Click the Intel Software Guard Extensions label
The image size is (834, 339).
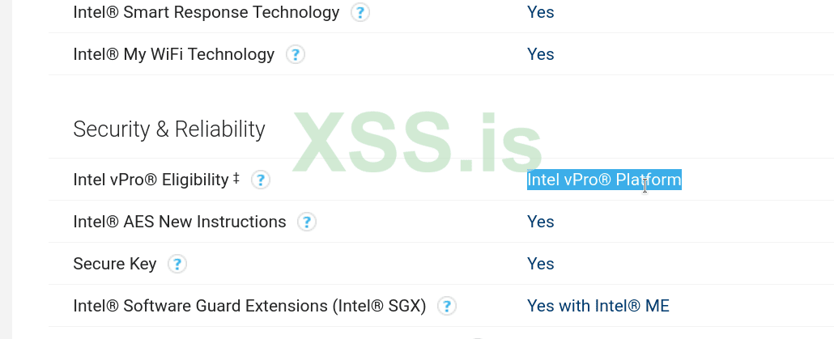(249, 306)
